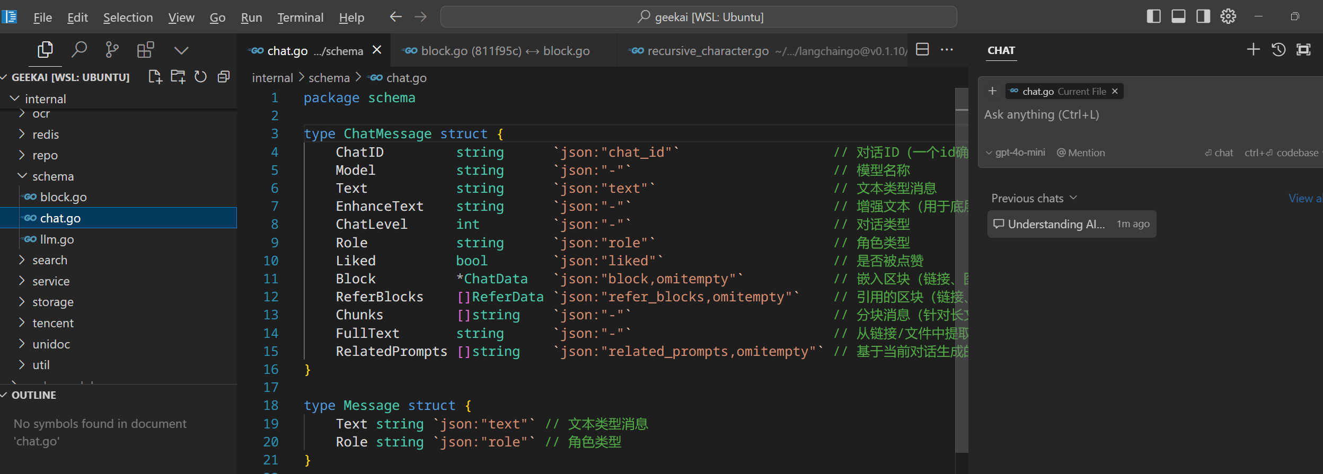Send with codebase context button

click(1282, 153)
